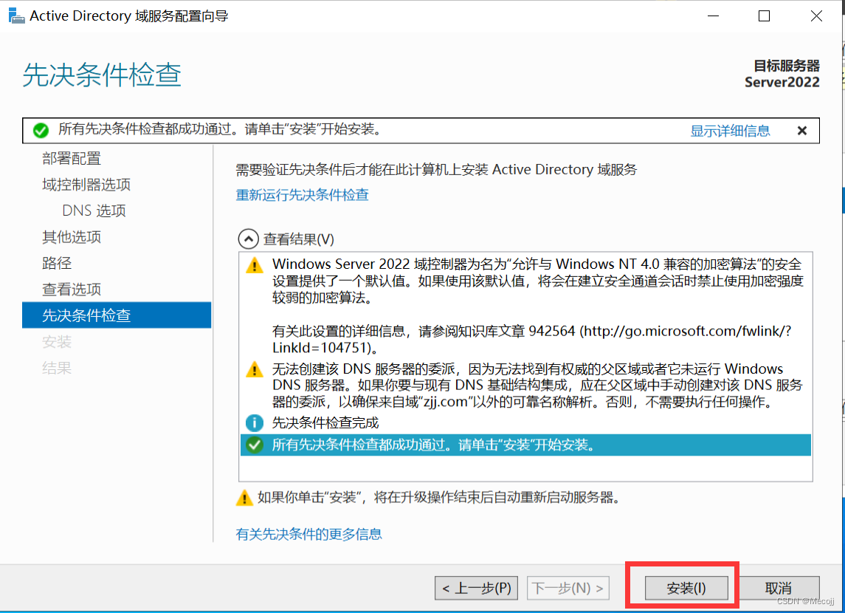Switch to 其他选项 step
This screenshot has width=845, height=613.
(72, 236)
